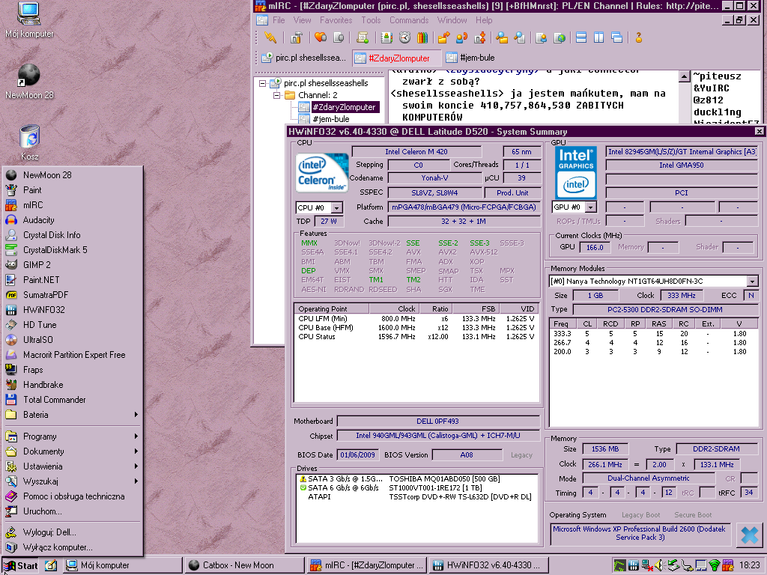Open the mIRC Commands menu
The height and width of the screenshot is (575, 767).
(x=409, y=20)
